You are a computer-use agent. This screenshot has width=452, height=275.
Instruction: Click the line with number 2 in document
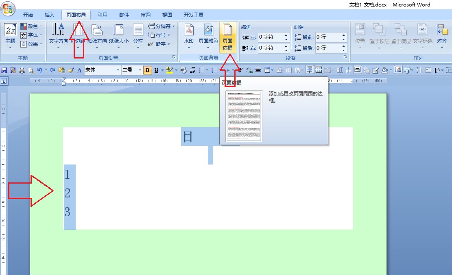tap(67, 193)
